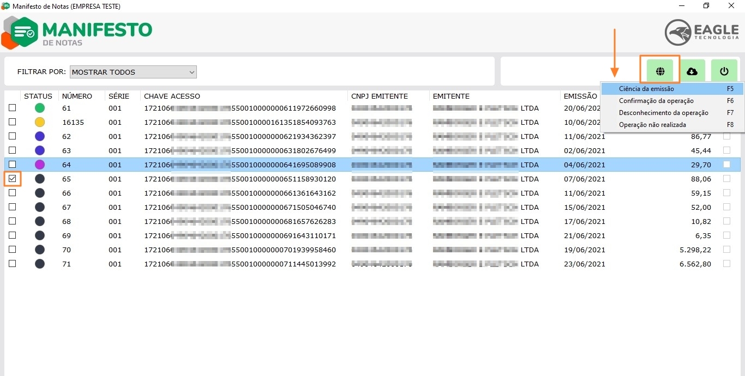Click yellow status circle of note 16135
The image size is (745, 376).
(40, 122)
